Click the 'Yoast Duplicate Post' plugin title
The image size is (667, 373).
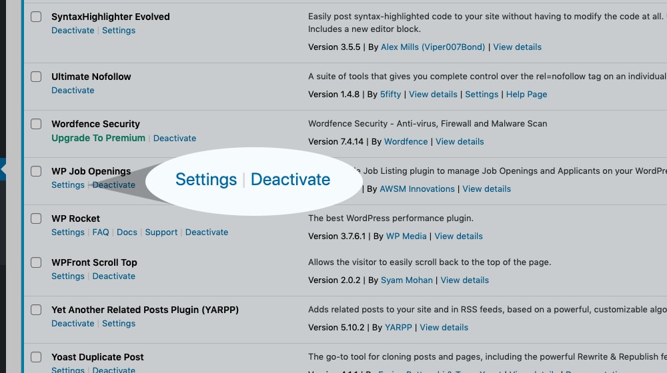[97, 357]
